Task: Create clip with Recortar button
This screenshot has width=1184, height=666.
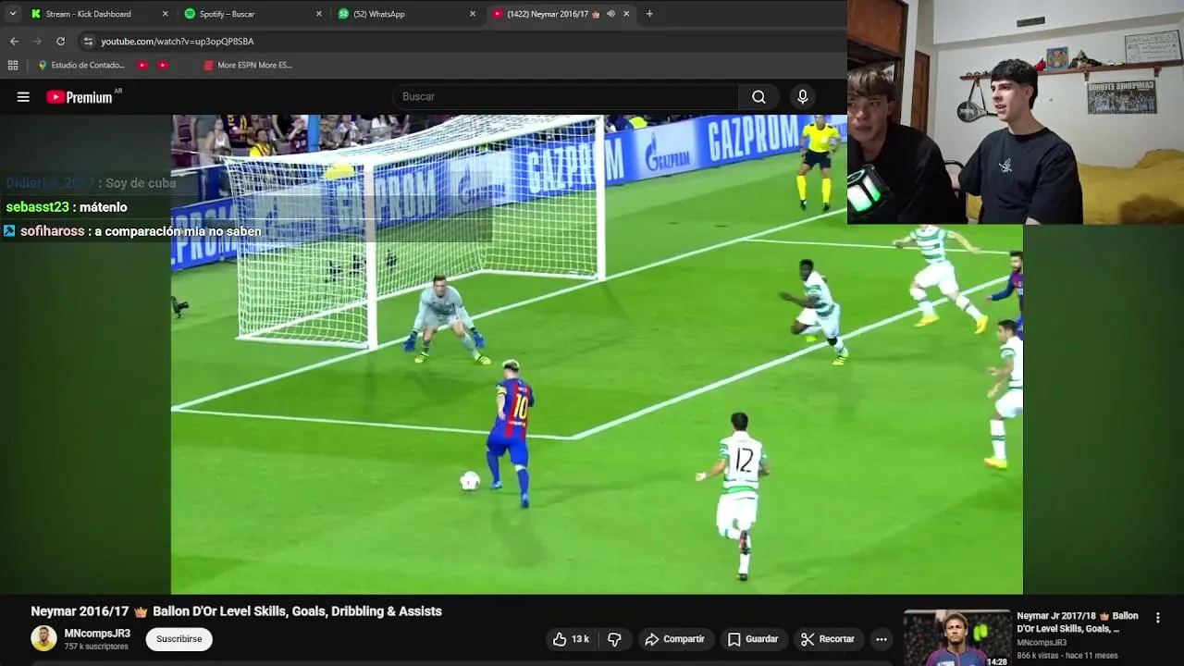Action: click(828, 639)
